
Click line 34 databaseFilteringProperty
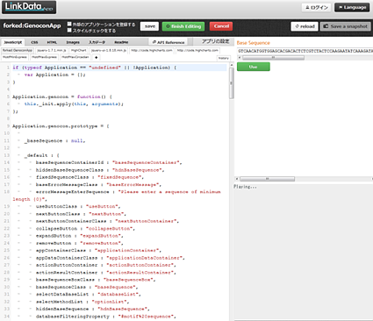[x=106, y=317]
